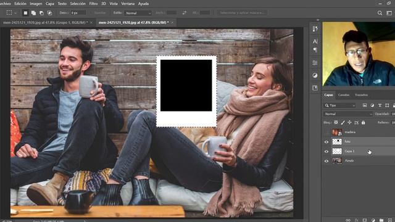Filter layers by type layers icon
The image size is (395, 222).
coord(380,105)
